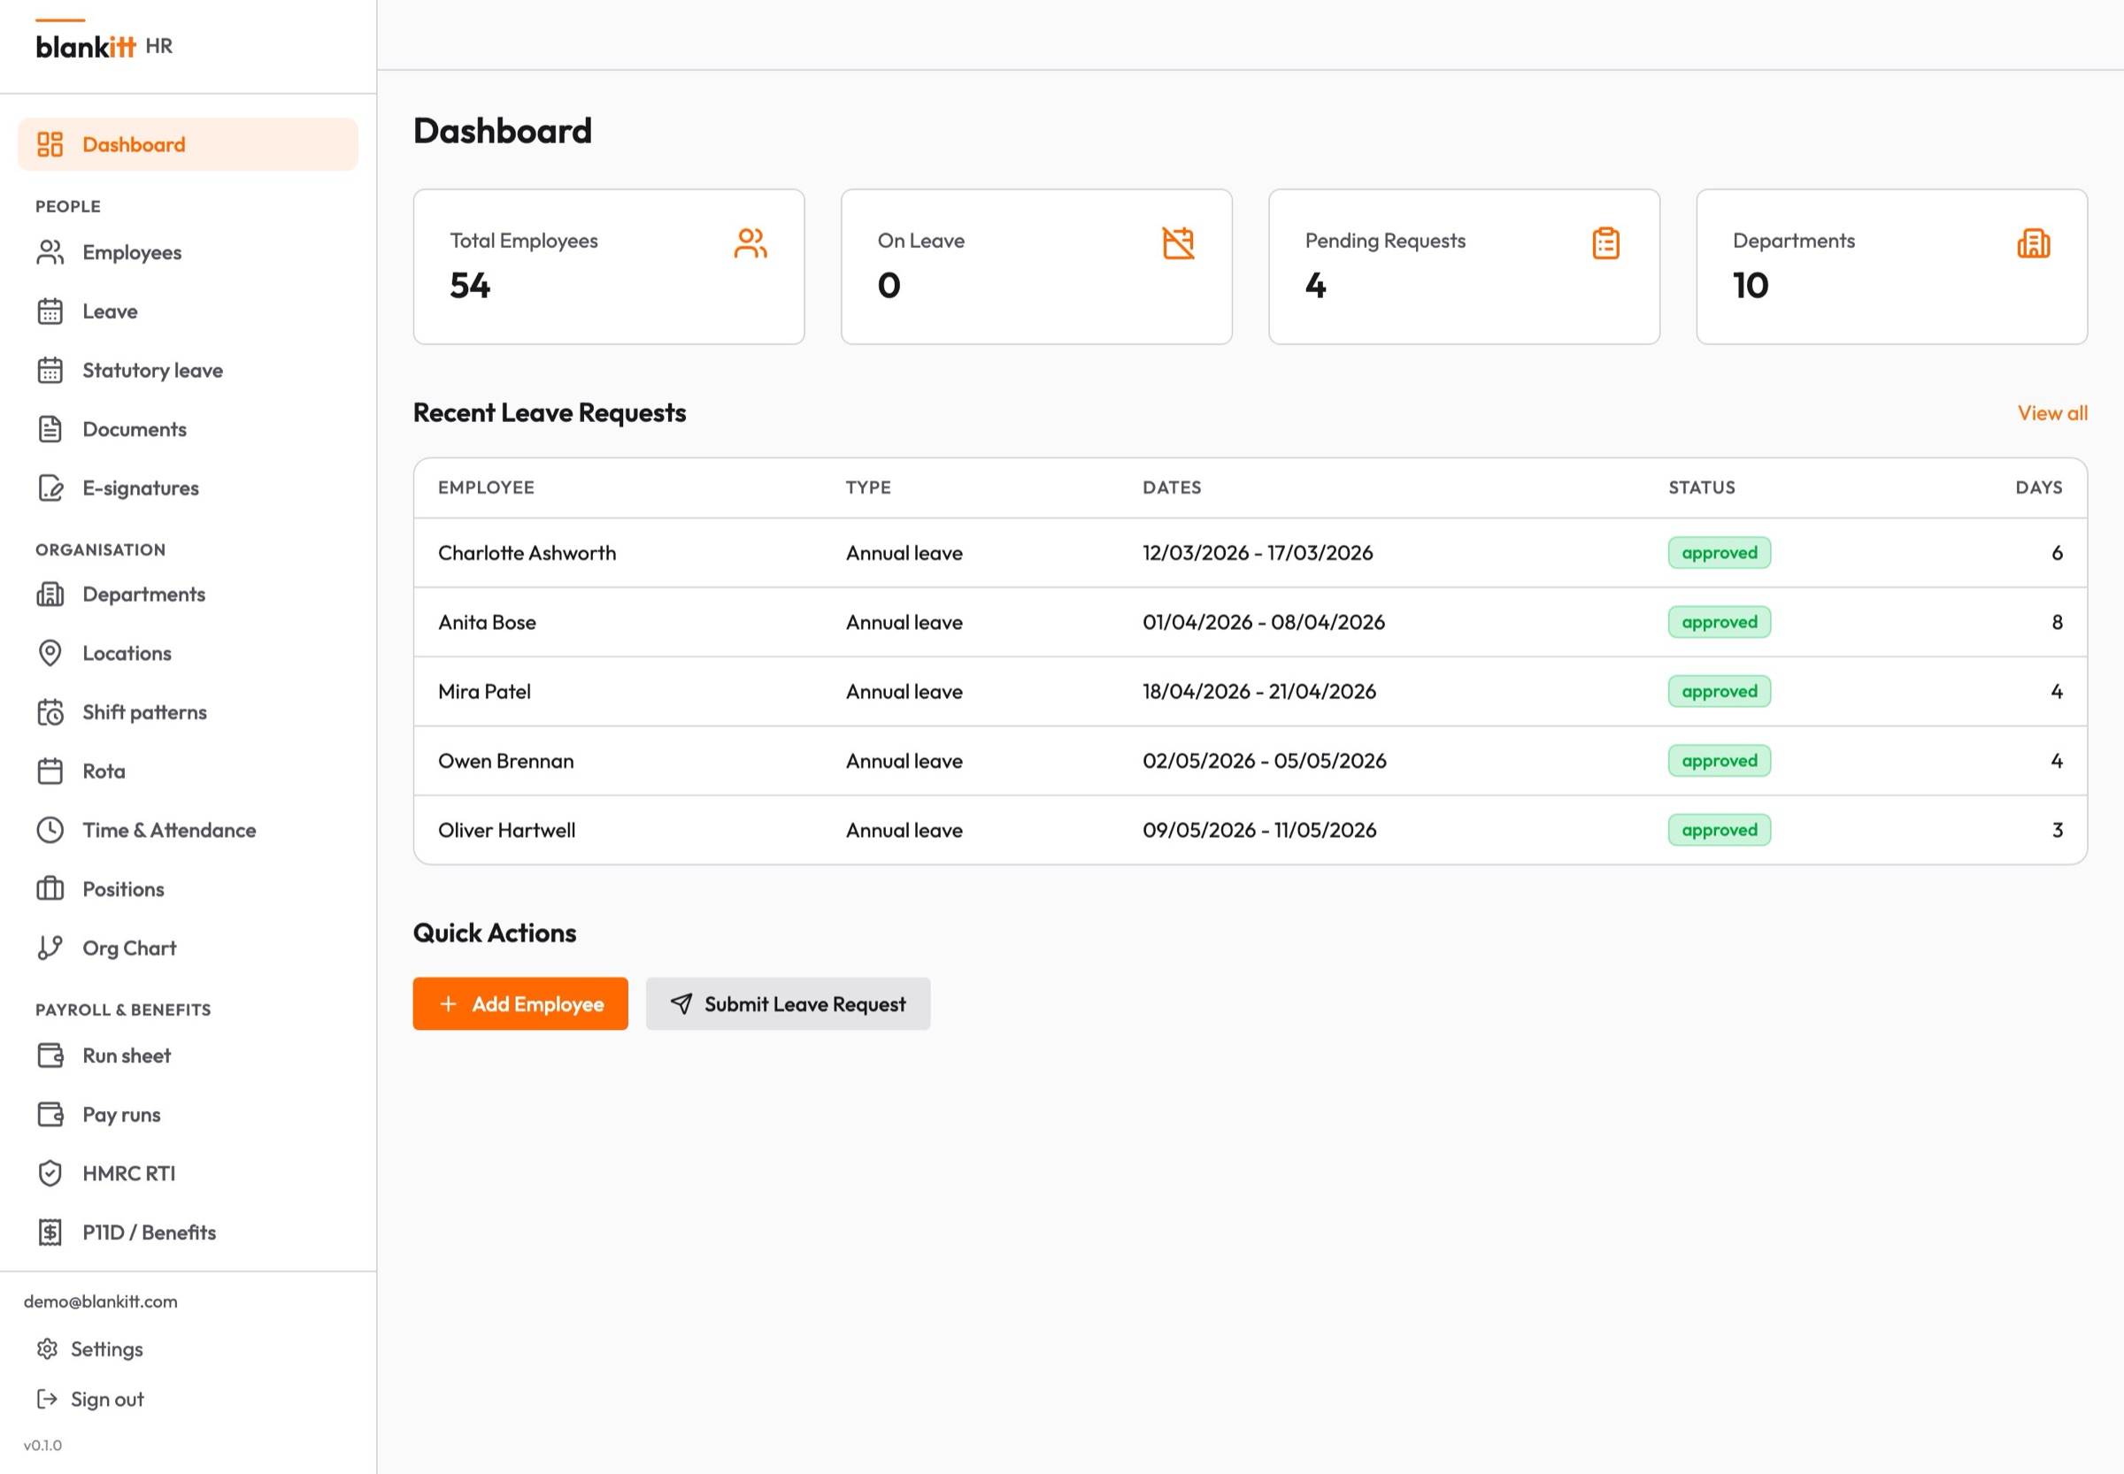Viewport: 2124px width, 1474px height.
Task: Click the P11D / Benefits receipt icon
Action: pos(50,1232)
